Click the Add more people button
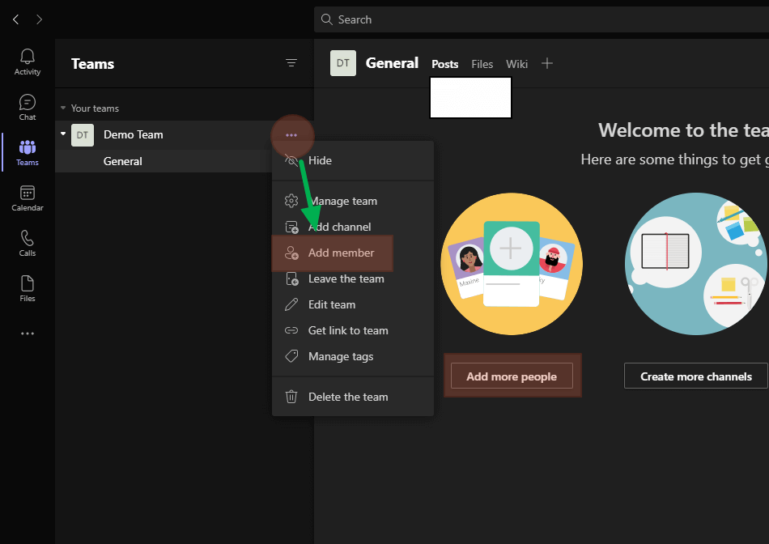 pos(512,376)
